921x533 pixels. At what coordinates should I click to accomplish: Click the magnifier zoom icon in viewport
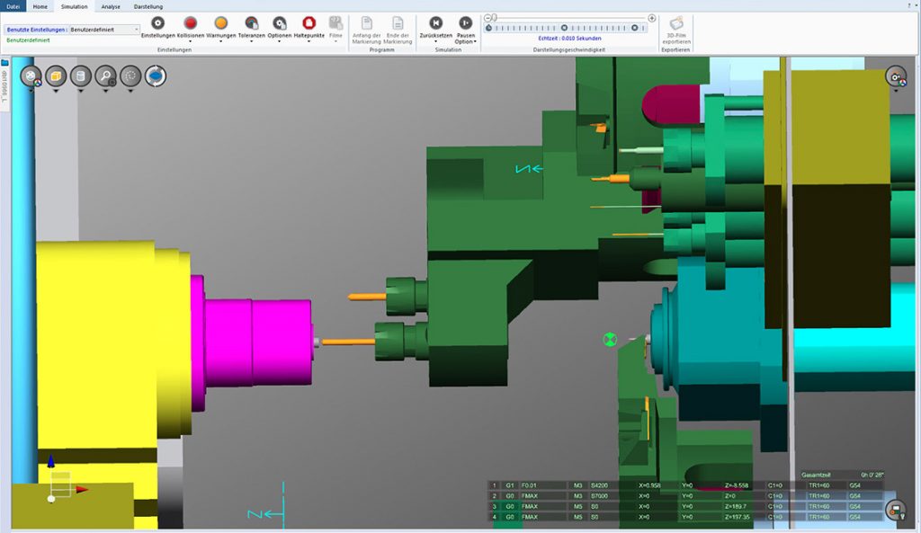tap(105, 76)
